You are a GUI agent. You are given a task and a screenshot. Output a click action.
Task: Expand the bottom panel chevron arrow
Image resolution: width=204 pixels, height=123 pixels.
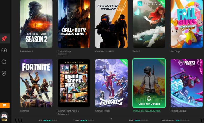(111, 119)
